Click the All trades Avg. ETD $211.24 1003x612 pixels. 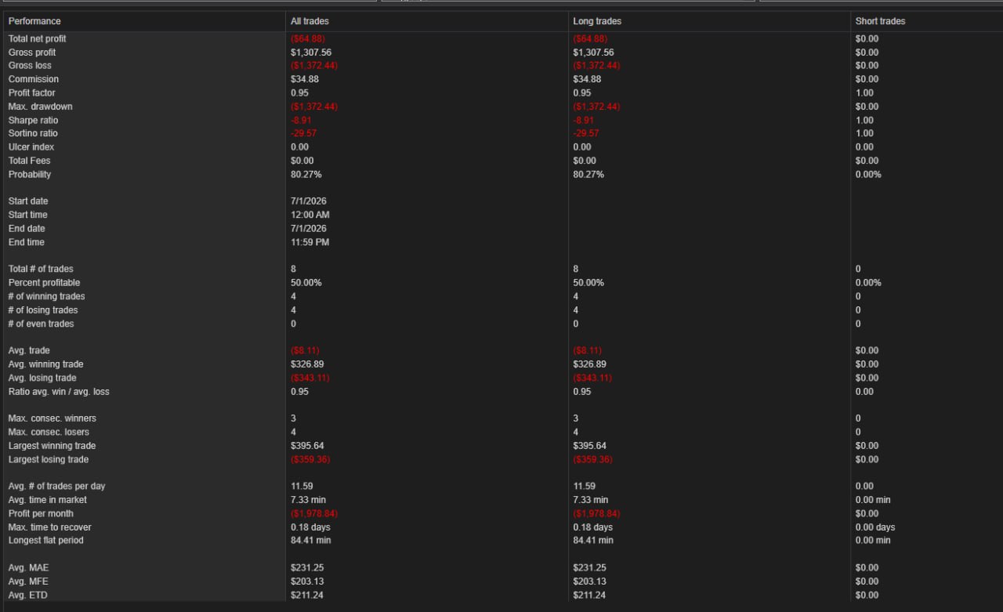click(x=307, y=596)
